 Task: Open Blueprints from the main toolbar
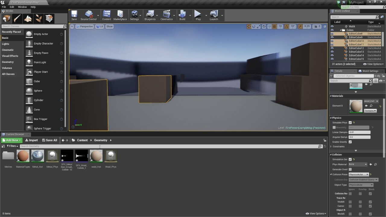coord(150,14)
